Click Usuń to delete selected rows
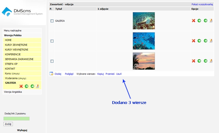This screenshot has height=133, width=219. coord(119,74)
